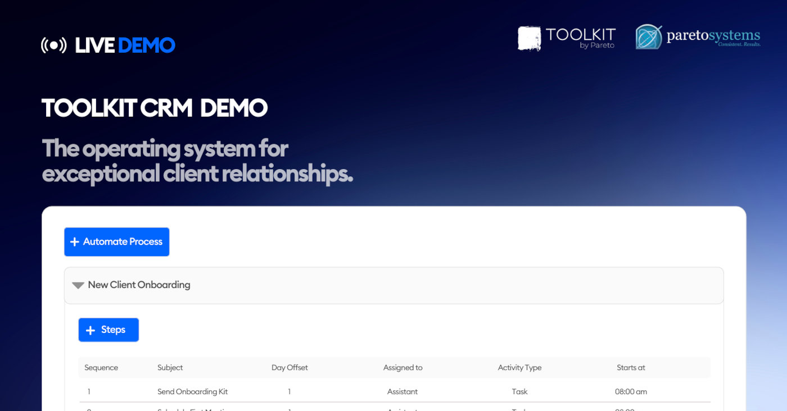
Task: Select the Sequence column header
Action: [x=101, y=368]
